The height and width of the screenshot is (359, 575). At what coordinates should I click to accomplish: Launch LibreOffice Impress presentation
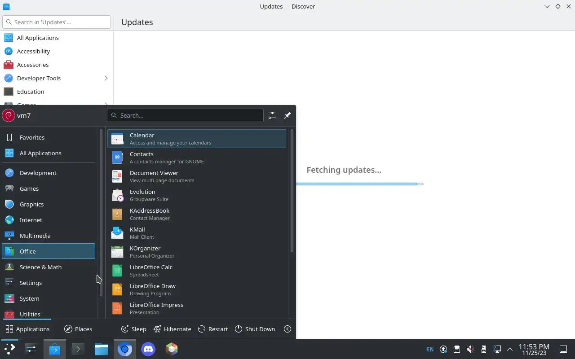196,308
